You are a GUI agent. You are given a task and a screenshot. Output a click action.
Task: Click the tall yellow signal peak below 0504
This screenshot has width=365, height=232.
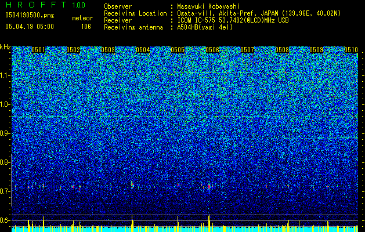point(132,223)
